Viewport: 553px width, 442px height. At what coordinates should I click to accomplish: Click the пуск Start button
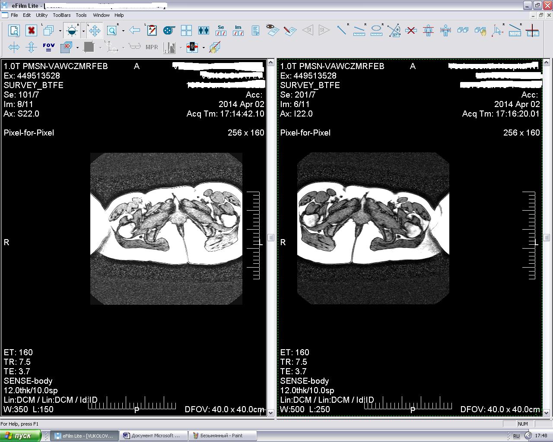click(x=20, y=436)
